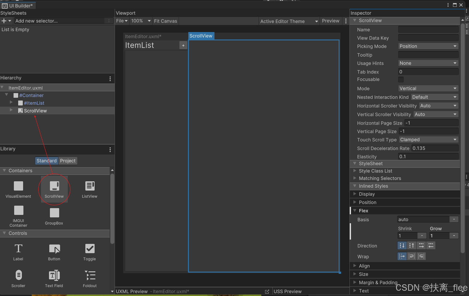Enable the Focusable checkbox in the Inspector
The width and height of the screenshot is (469, 296).
click(401, 79)
